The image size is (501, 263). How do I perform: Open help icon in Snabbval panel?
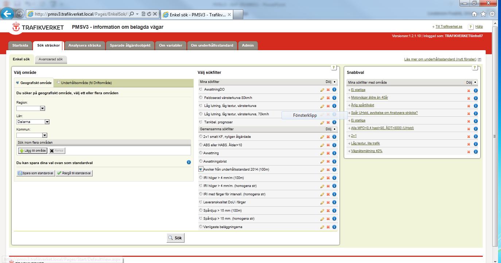pyautogui.click(x=475, y=68)
